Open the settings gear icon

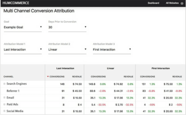(182, 3)
